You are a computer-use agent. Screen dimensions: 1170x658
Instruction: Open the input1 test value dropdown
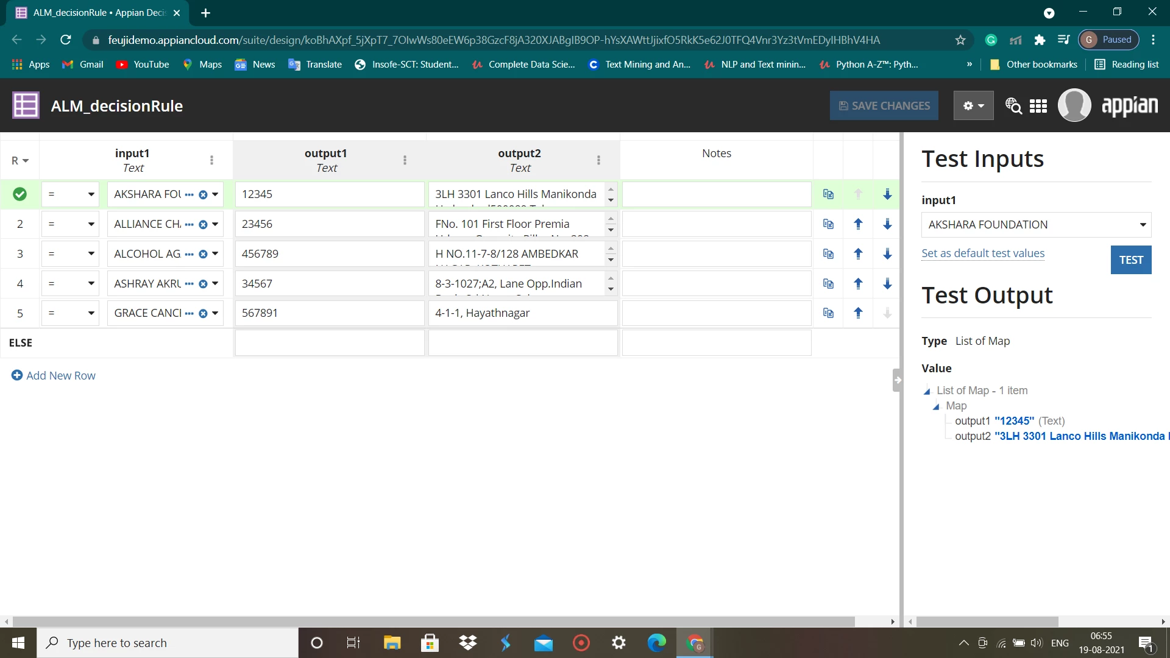coord(1036,225)
